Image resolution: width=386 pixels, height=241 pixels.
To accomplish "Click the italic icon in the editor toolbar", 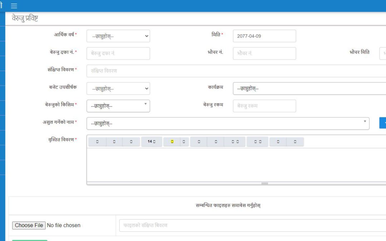I will pyautogui.click(x=114, y=141).
